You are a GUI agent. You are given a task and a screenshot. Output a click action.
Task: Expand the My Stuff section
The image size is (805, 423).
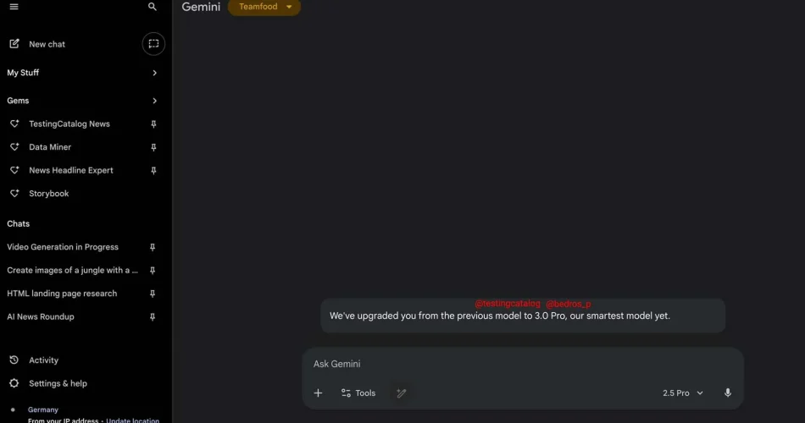[x=82, y=73]
